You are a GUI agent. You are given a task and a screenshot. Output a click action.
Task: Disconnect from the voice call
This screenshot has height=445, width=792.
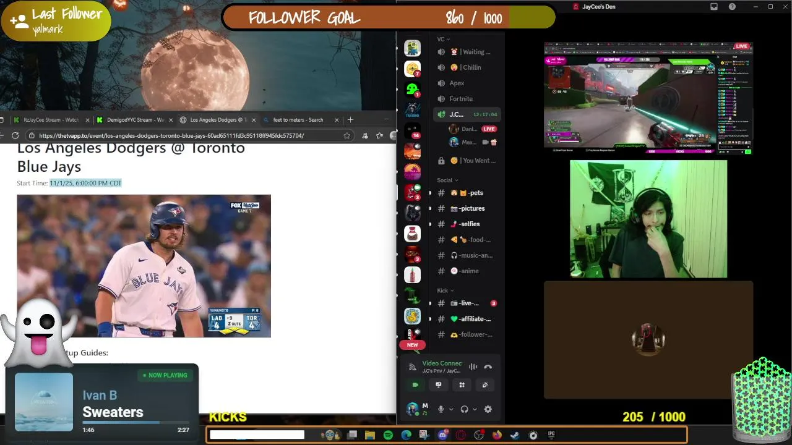click(x=488, y=367)
